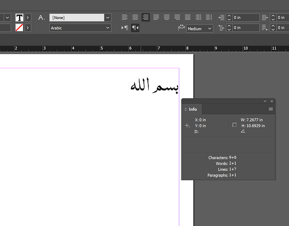
Task: Click the active Align right icon
Action: coord(146,17)
